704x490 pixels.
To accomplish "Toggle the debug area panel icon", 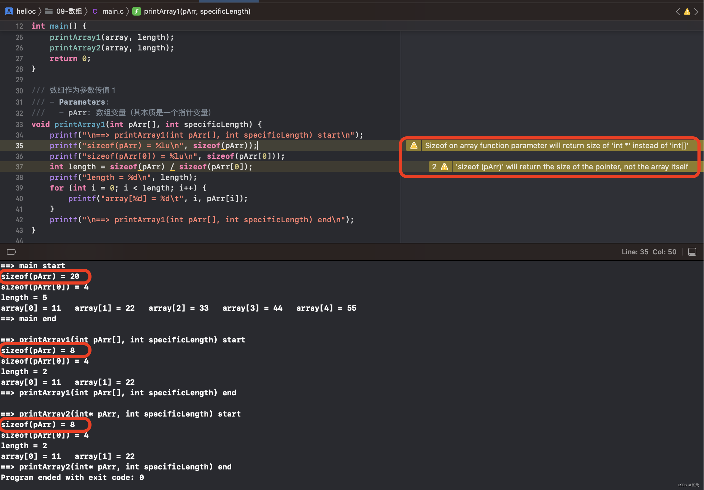I will pos(692,252).
